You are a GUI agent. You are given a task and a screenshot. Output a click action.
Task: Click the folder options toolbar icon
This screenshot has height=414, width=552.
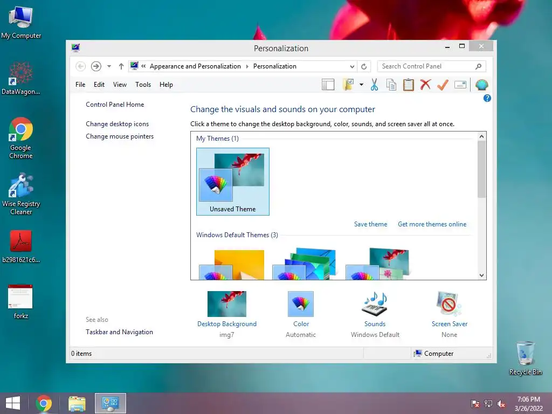tap(348, 85)
